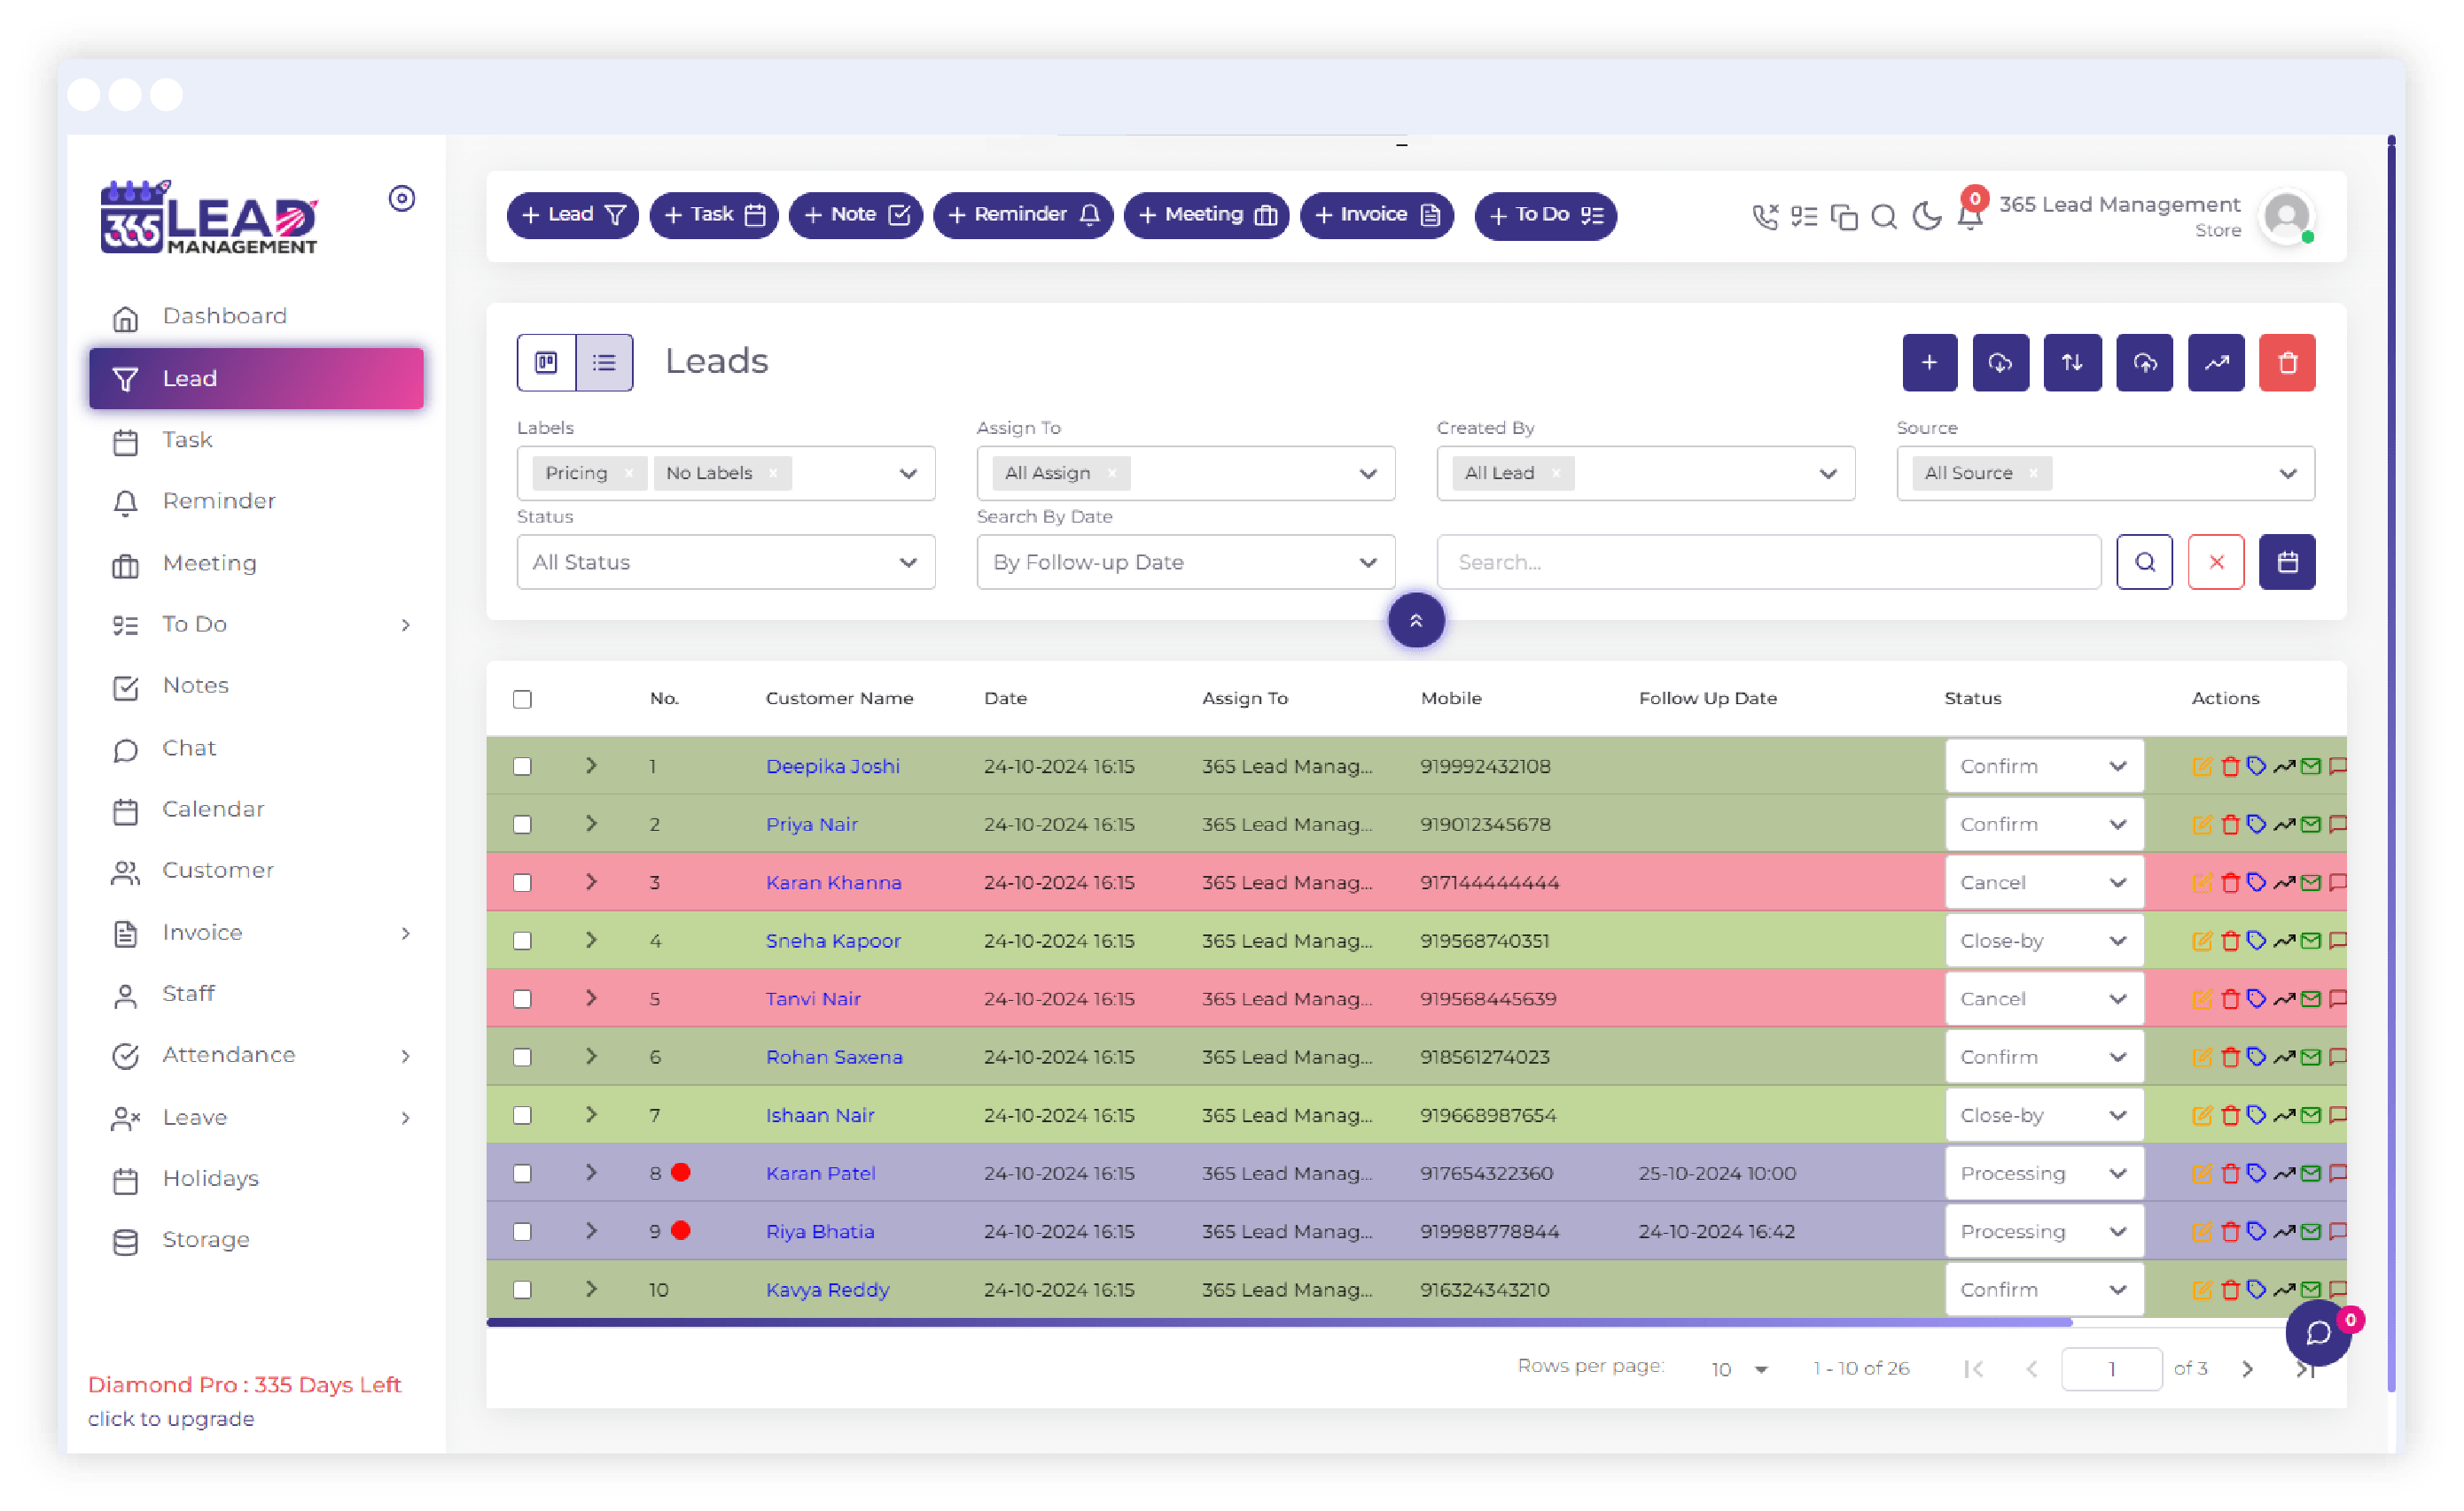Expand the Ishaan Nair row chevron

coord(591,1114)
